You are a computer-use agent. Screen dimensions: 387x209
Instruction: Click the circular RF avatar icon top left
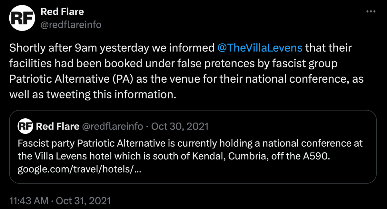(x=21, y=18)
